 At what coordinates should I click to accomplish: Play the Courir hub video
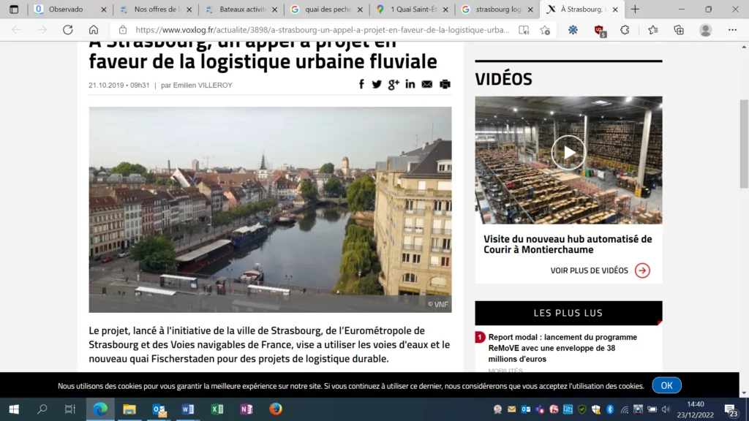[x=568, y=153]
